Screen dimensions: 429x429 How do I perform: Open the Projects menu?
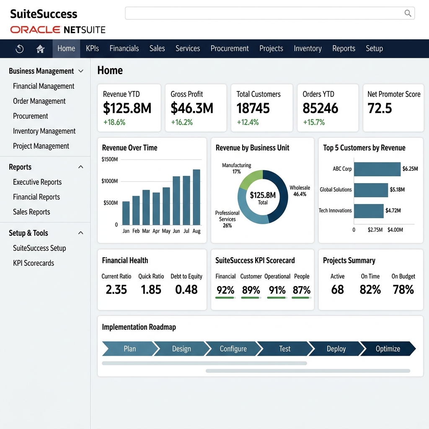[271, 49]
